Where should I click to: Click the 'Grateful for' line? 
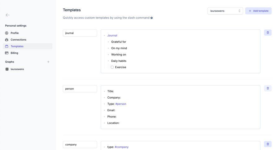pyautogui.click(x=118, y=42)
